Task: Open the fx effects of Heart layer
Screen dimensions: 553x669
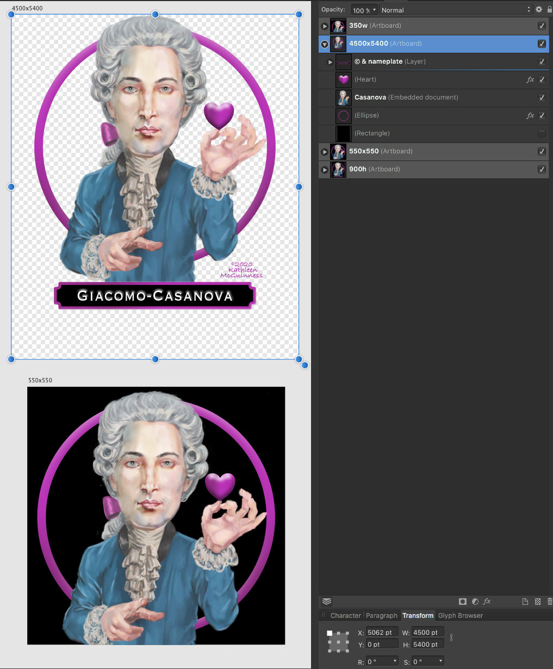Action: (530, 79)
